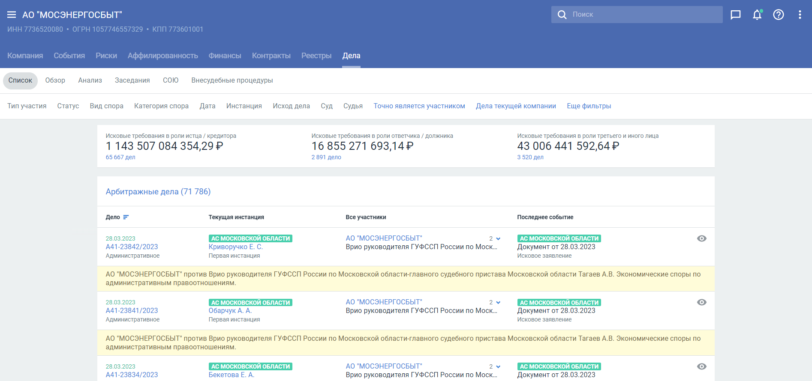Open the СОЮ subtab
812x381 pixels.
pos(171,80)
